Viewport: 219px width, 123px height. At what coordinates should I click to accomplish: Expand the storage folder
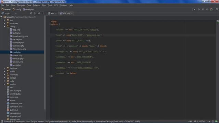(x=4, y=78)
